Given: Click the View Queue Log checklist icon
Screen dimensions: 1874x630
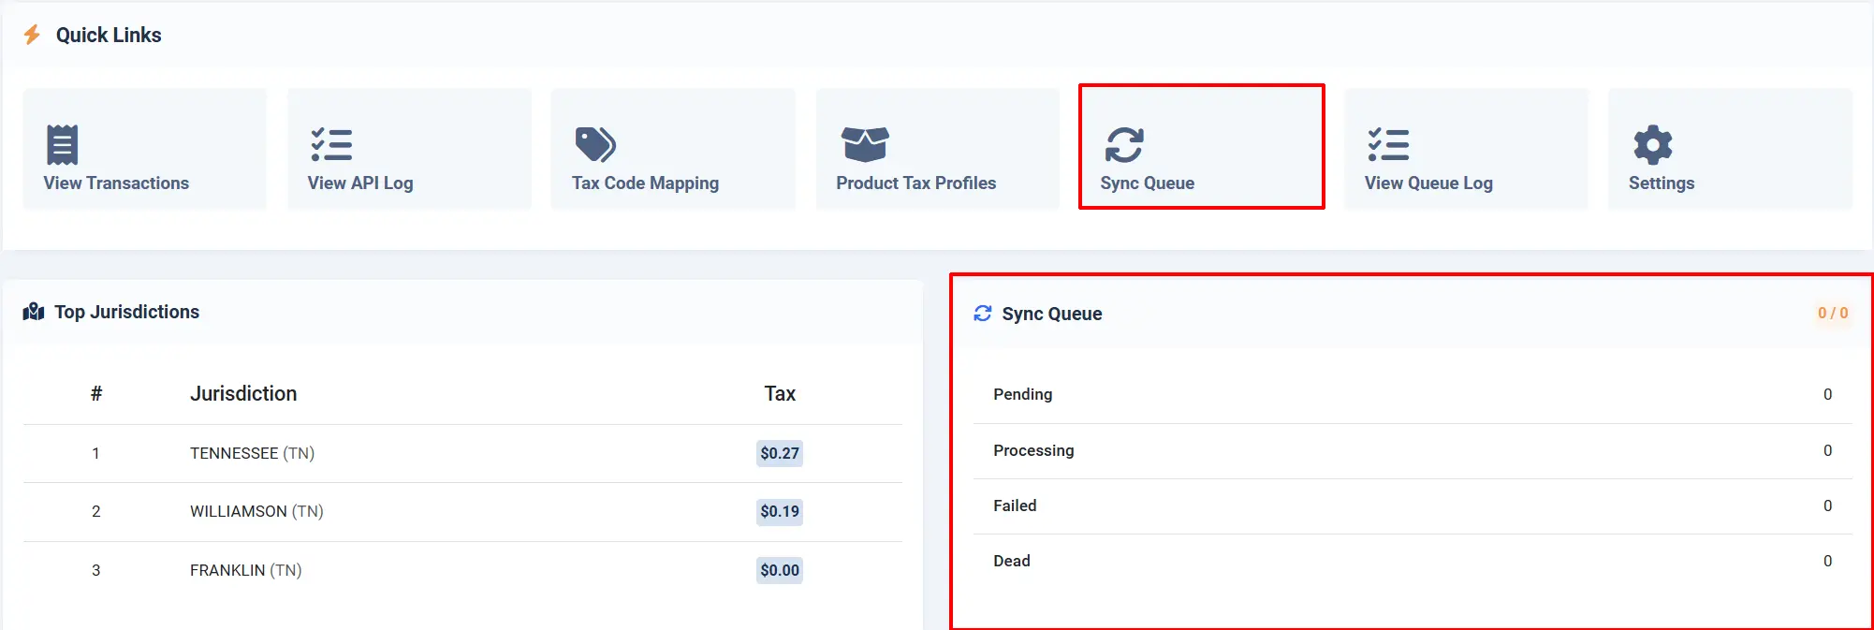Looking at the screenshot, I should 1388,144.
